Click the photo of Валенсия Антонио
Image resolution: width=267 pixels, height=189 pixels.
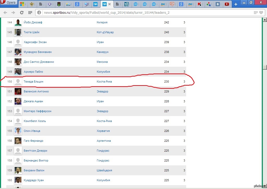pos(18,91)
